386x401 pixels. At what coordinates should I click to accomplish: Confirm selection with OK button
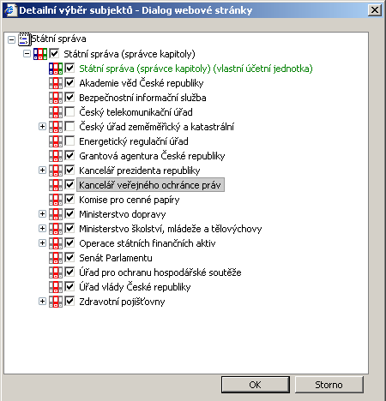pyautogui.click(x=256, y=385)
